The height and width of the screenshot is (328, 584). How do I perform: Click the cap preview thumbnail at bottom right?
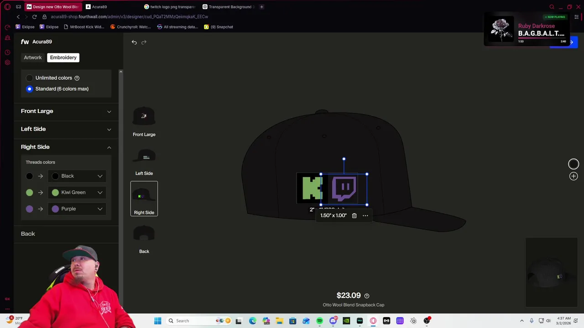(551, 272)
